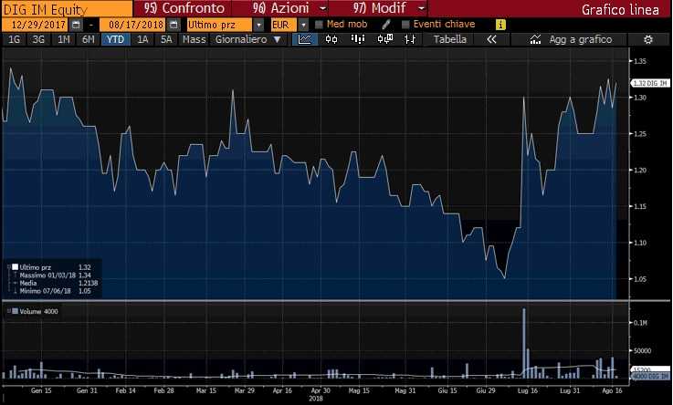The image size is (673, 405).
Task: Open the start date calendar picker
Action: tap(76, 25)
